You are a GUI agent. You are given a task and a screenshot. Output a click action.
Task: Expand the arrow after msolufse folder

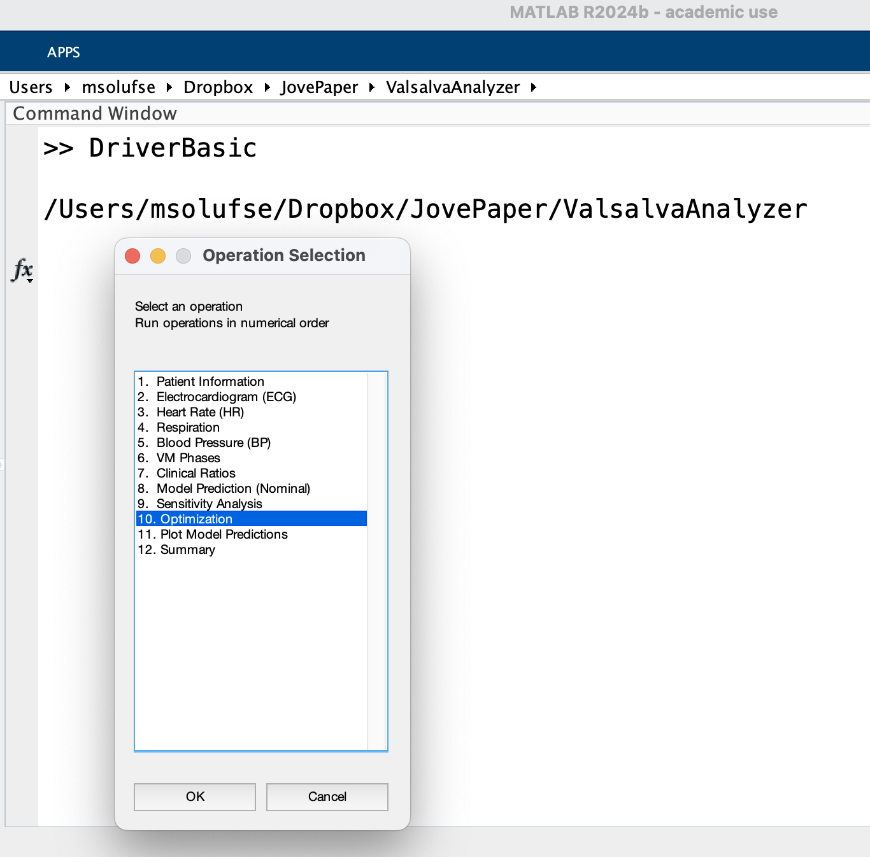pos(169,87)
